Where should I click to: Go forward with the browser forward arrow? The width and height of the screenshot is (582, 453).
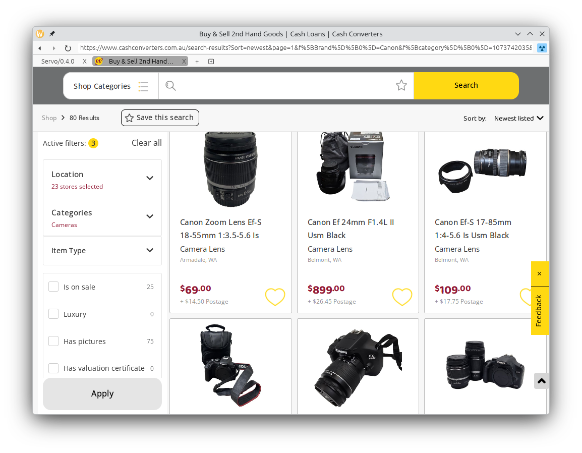[x=54, y=48]
